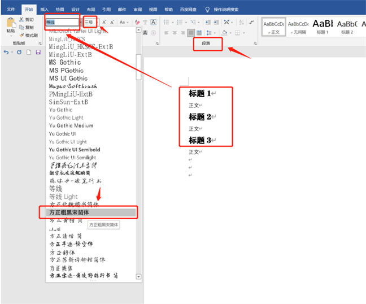The width and height of the screenshot is (366, 304).
Task: Click the Save disk icon
Action: [x=38, y=52]
